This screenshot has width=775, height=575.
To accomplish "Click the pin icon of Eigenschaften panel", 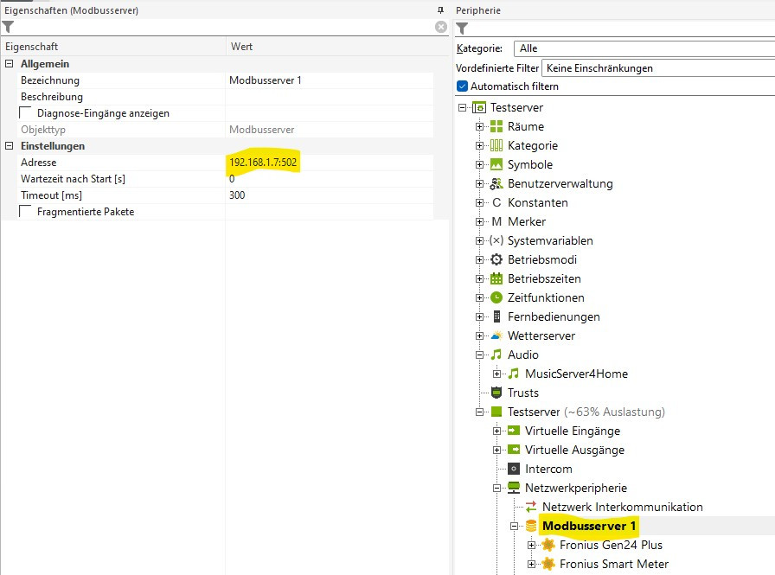I will [440, 10].
